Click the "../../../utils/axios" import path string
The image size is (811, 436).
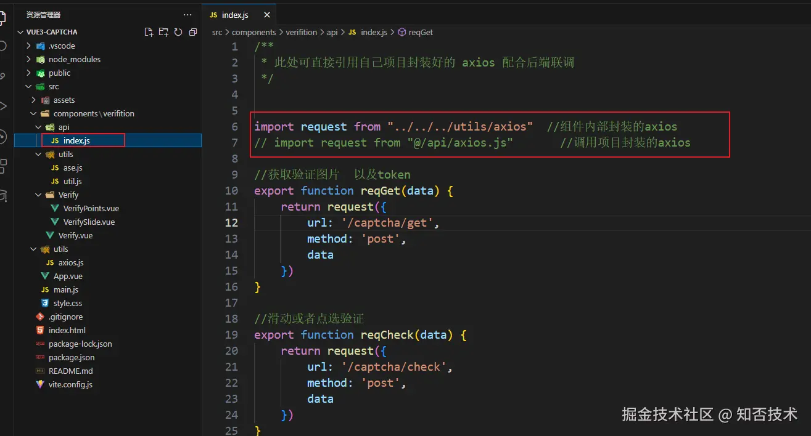pyautogui.click(x=460, y=126)
